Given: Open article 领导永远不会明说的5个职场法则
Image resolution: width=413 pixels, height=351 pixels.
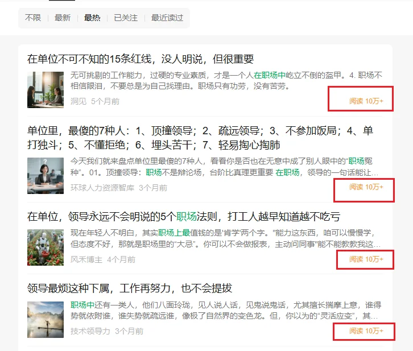Looking at the screenshot, I should [x=184, y=216].
